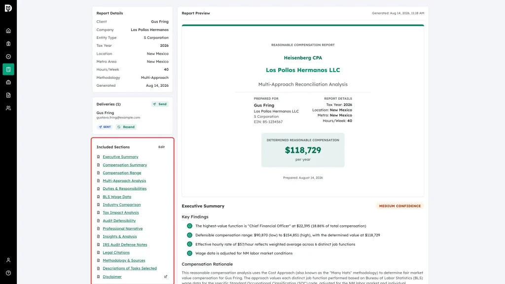
Task: Click the Heisenberg CPA heading
Action: pos(303,58)
